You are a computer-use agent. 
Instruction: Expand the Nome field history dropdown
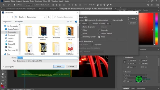pyautogui.click(x=77, y=58)
